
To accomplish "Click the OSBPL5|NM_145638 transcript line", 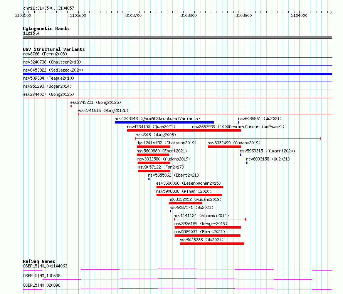I will click(177, 279).
